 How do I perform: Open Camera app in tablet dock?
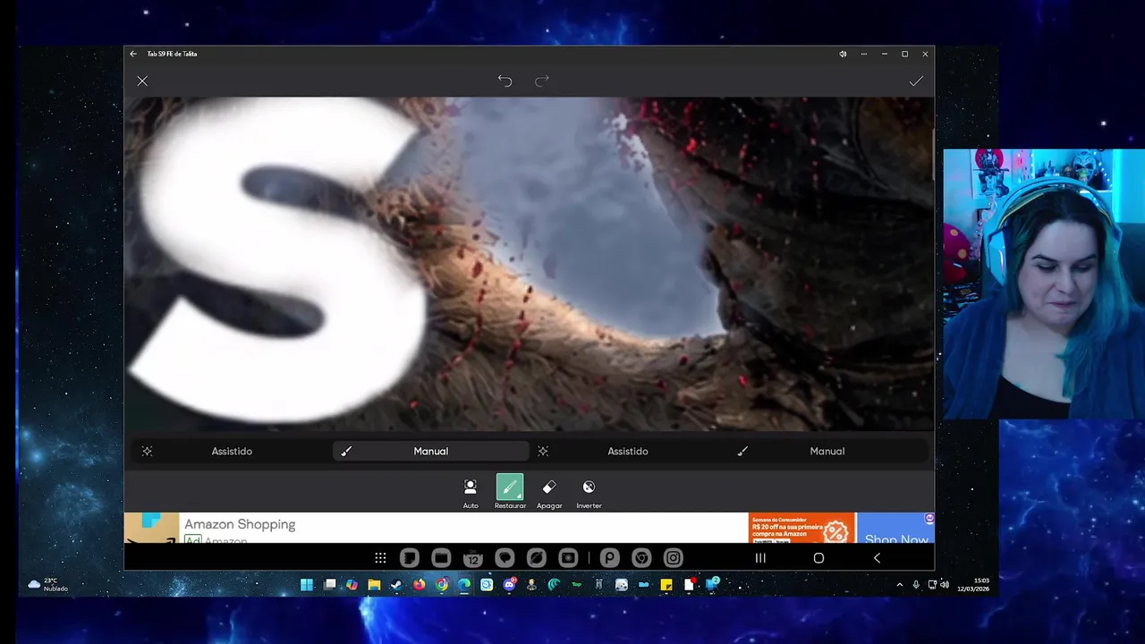[x=568, y=558]
